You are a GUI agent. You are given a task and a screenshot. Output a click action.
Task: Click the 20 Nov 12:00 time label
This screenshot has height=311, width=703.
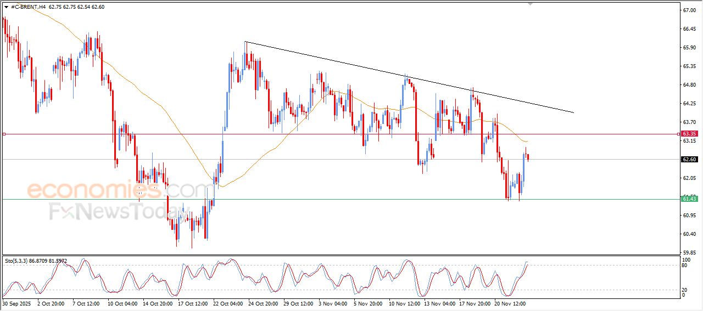point(511,303)
